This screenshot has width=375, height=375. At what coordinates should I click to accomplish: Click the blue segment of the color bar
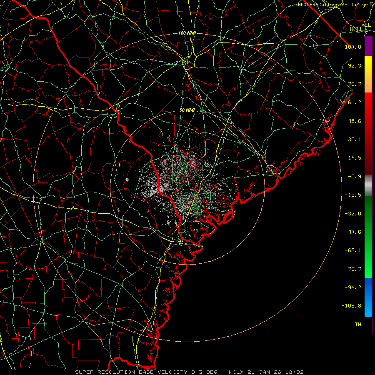tap(368, 297)
